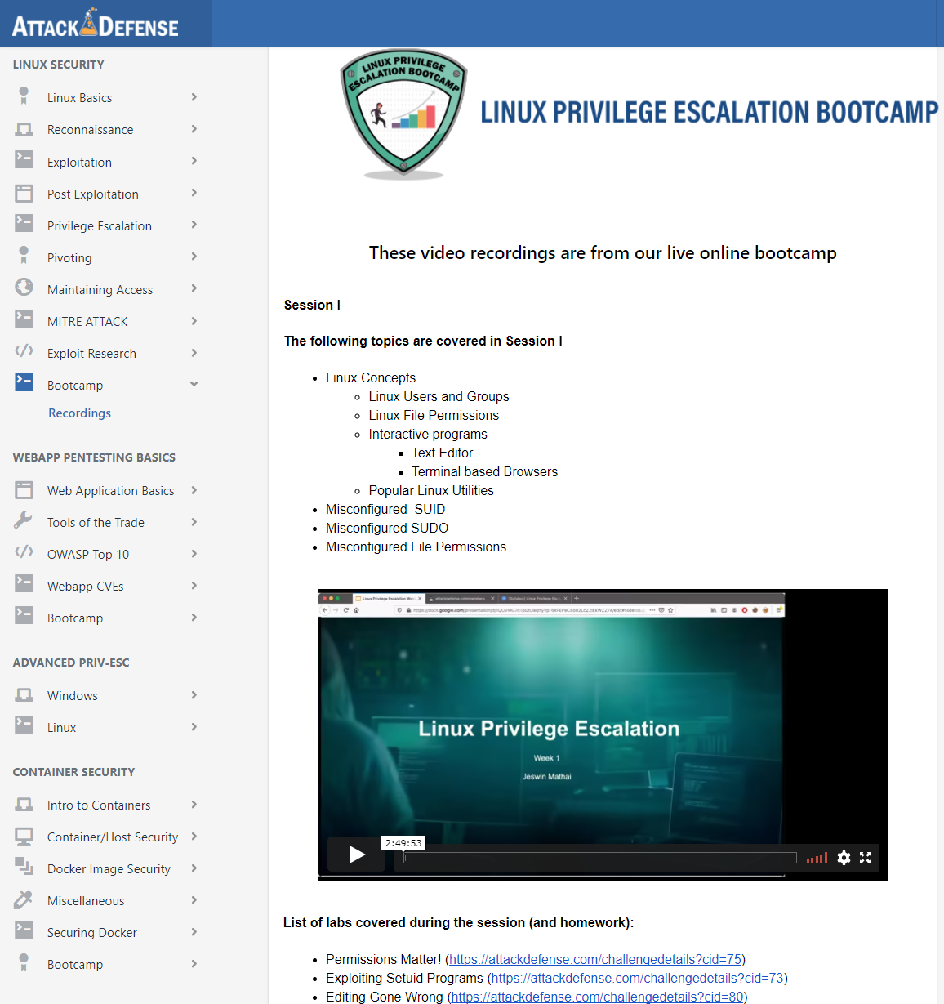
Task: Click the 'Misconfigured SUDO' bullet text
Action: click(387, 528)
